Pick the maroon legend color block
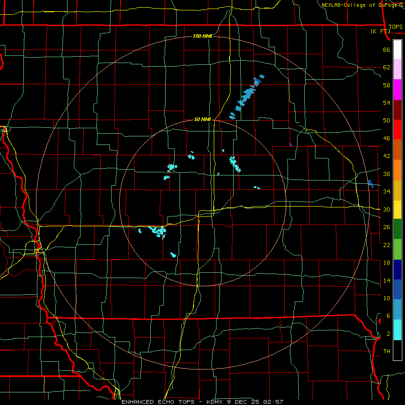 click(397, 110)
